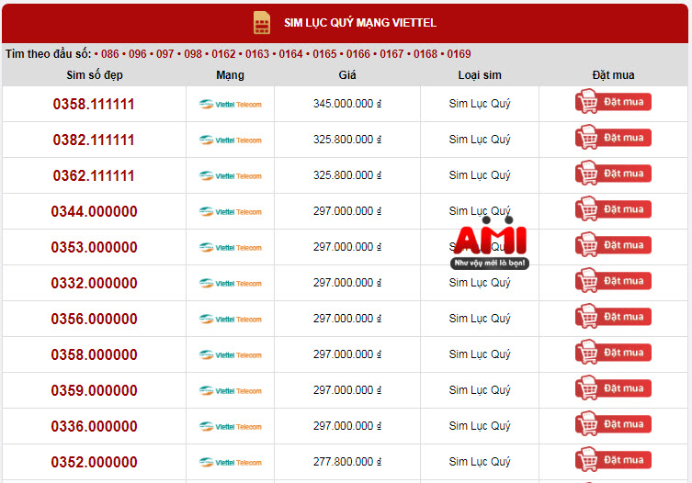This screenshot has width=692, height=483.
Task: Filter by prefix 086
Action: 110,54
